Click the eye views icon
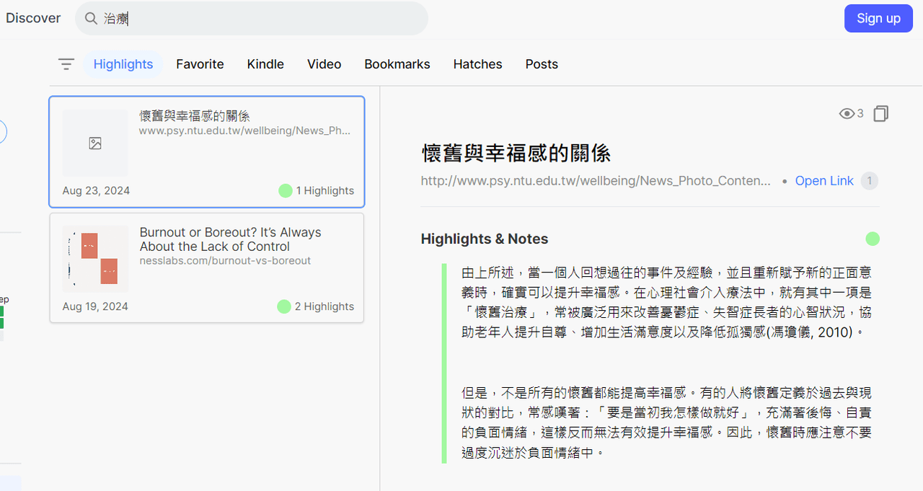 coord(847,114)
